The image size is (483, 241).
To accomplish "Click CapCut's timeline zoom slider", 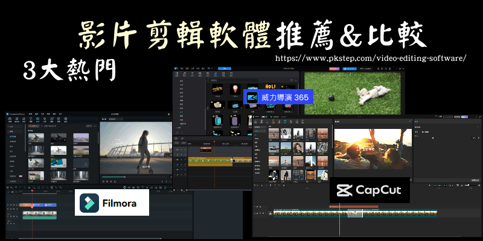I will point(471,185).
